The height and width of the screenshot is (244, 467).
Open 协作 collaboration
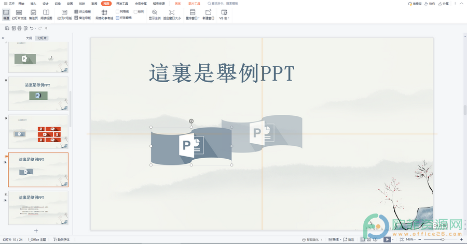point(430,4)
